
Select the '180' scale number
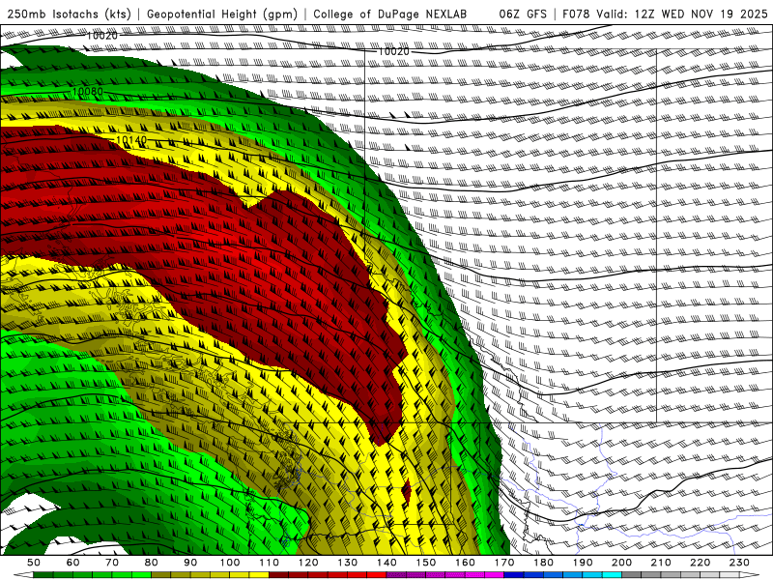pos(543,563)
